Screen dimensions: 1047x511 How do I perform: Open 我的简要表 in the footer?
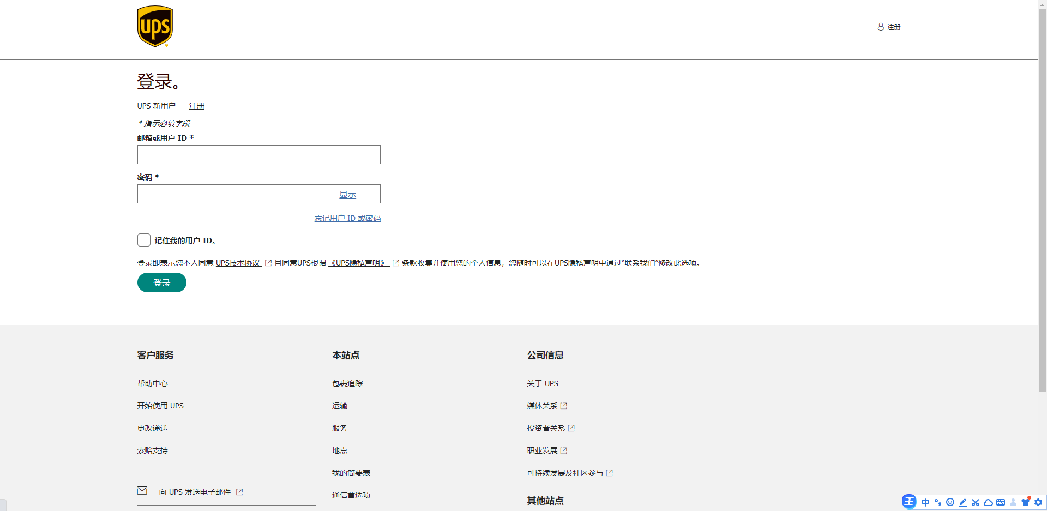point(351,473)
